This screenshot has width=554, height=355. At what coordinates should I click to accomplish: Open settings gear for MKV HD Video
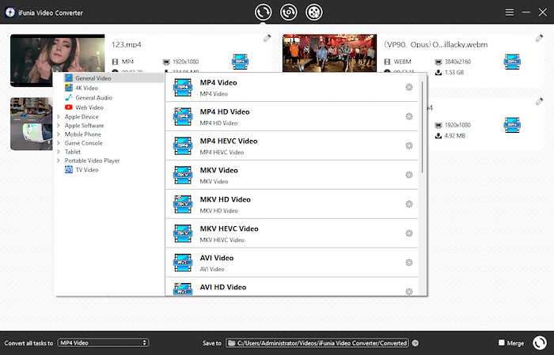pyautogui.click(x=409, y=204)
